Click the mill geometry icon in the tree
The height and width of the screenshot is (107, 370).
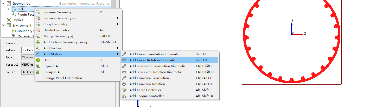pyautogui.click(x=14, y=9)
